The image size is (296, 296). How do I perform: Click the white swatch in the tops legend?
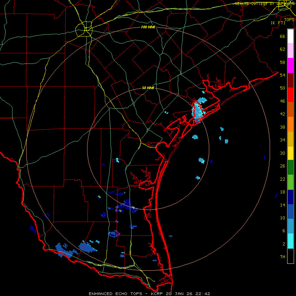pos(290,36)
